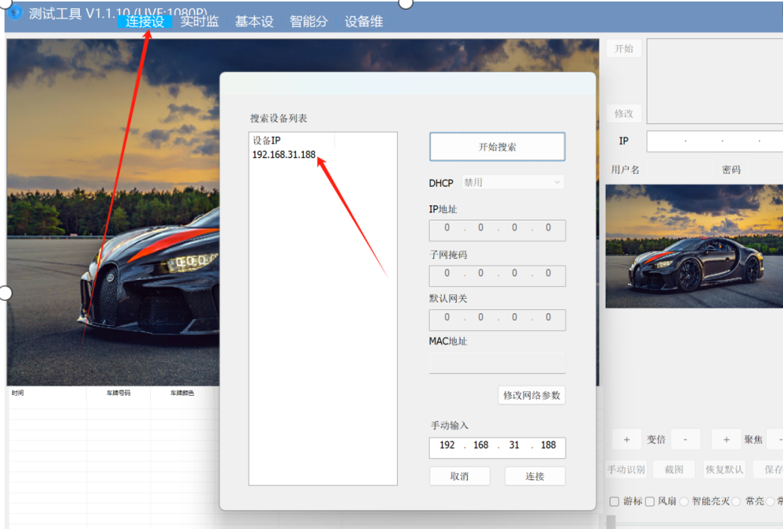Image resolution: width=783 pixels, height=529 pixels.
Task: Expand the DHCP dropdown showing 禁用
Action: click(513, 183)
